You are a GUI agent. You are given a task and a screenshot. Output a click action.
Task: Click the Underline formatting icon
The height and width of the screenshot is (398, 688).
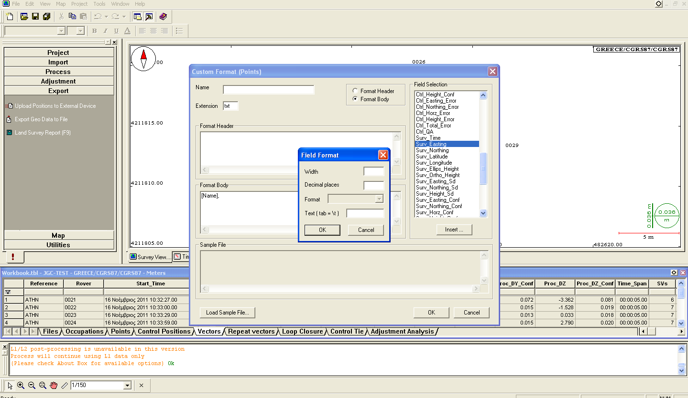[x=116, y=31]
